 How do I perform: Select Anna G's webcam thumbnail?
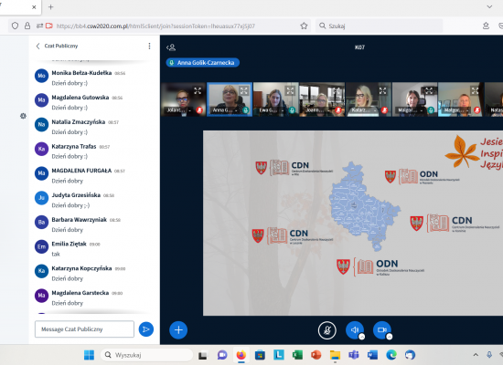(230, 99)
